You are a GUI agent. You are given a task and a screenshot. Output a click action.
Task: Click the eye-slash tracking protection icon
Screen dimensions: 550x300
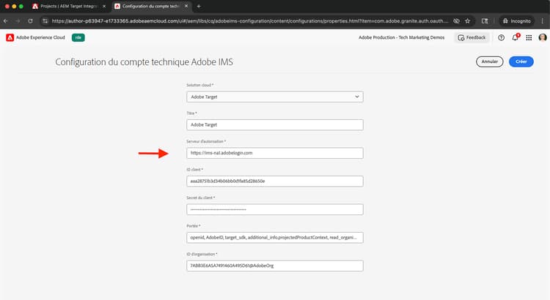click(456, 21)
